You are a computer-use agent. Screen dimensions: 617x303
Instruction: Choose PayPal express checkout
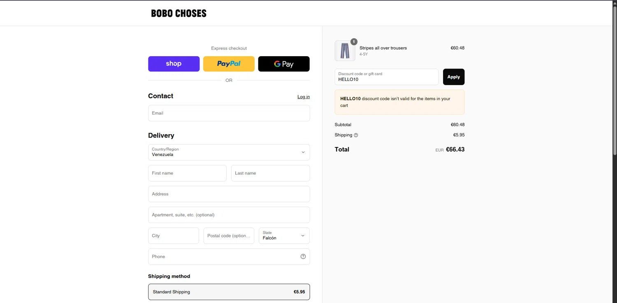coord(229,64)
